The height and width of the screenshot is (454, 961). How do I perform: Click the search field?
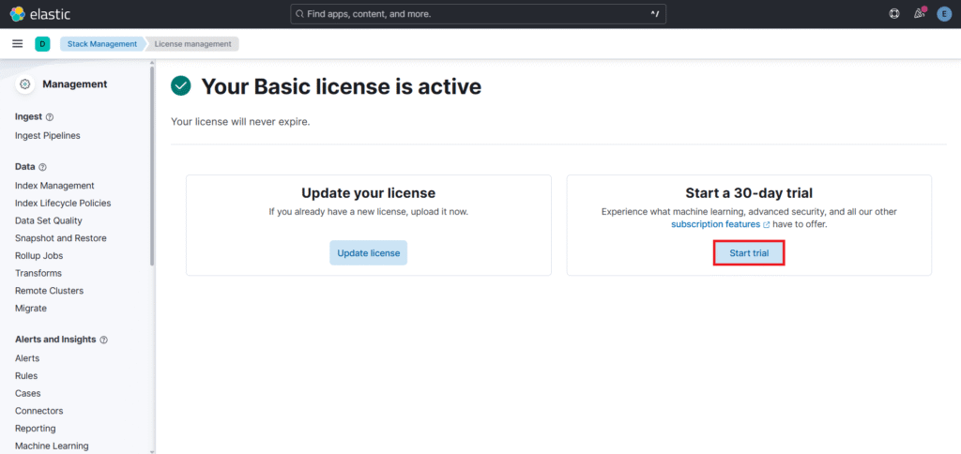click(x=478, y=13)
